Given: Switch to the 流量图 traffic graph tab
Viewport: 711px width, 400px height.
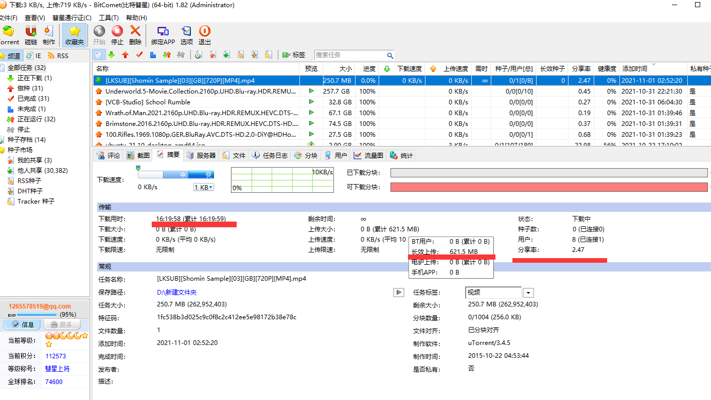Looking at the screenshot, I should (368, 155).
